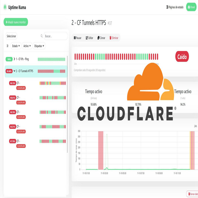198x198 pixels.
Task: Click the 24h chart range selector
Action: pyautogui.click(x=195, y=126)
